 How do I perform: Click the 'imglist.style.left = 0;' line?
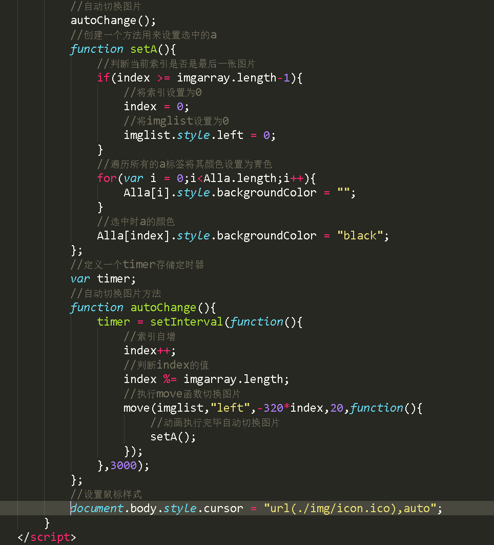click(200, 135)
